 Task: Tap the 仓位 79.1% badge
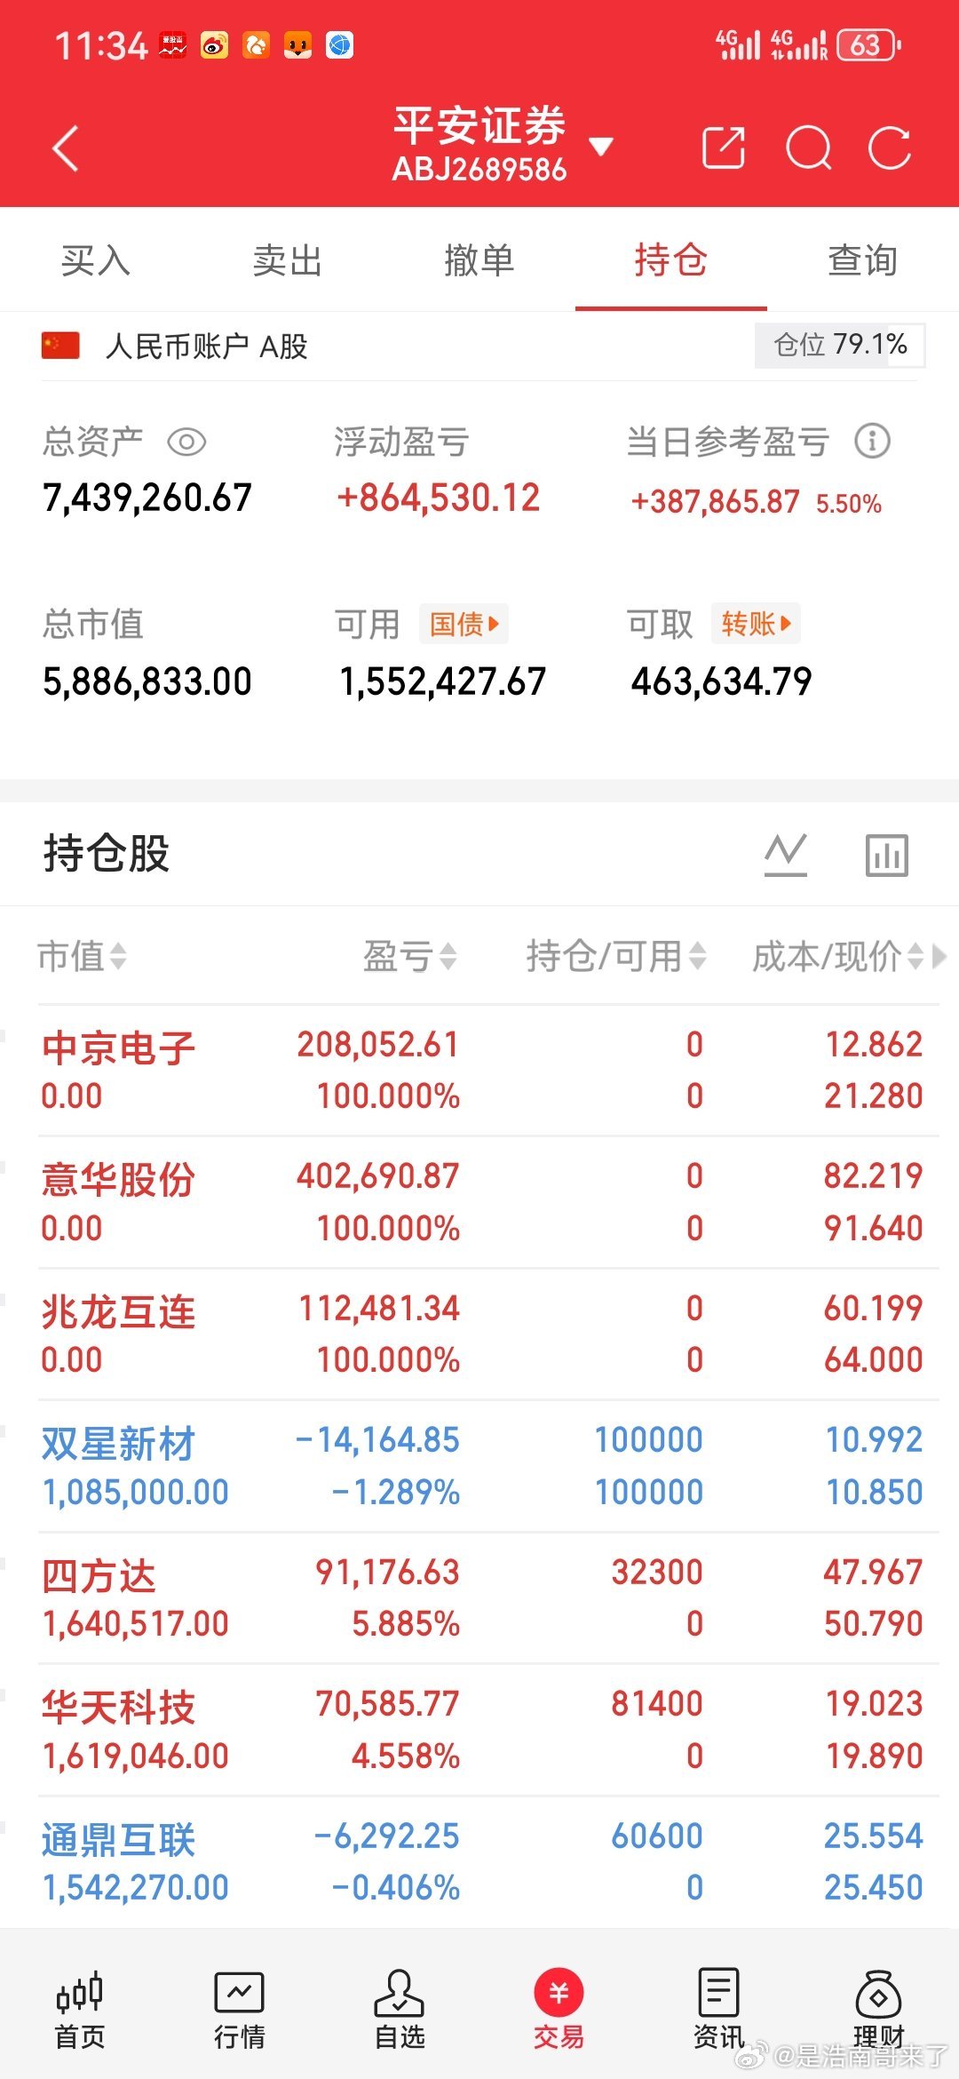[840, 345]
